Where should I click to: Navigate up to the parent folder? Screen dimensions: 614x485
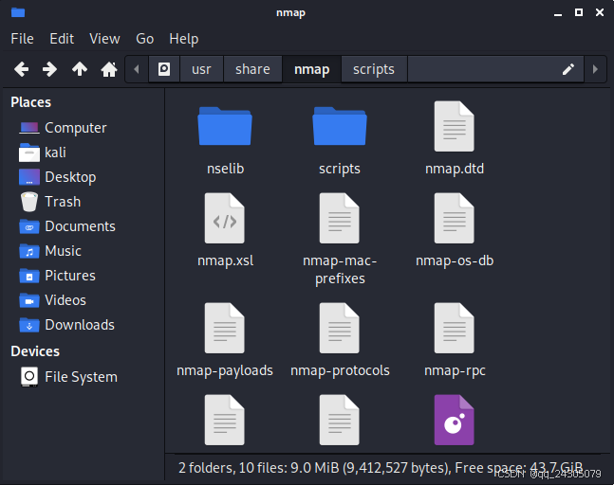click(x=80, y=69)
